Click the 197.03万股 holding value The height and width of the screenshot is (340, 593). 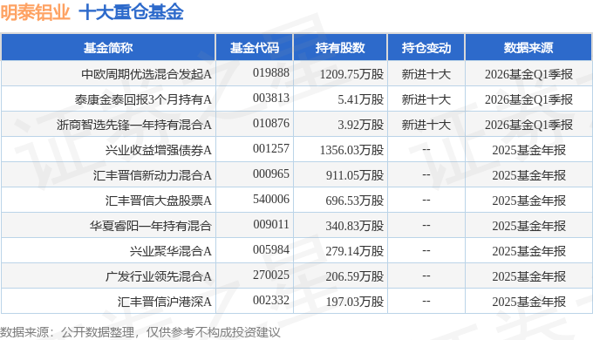pyautogui.click(x=355, y=302)
